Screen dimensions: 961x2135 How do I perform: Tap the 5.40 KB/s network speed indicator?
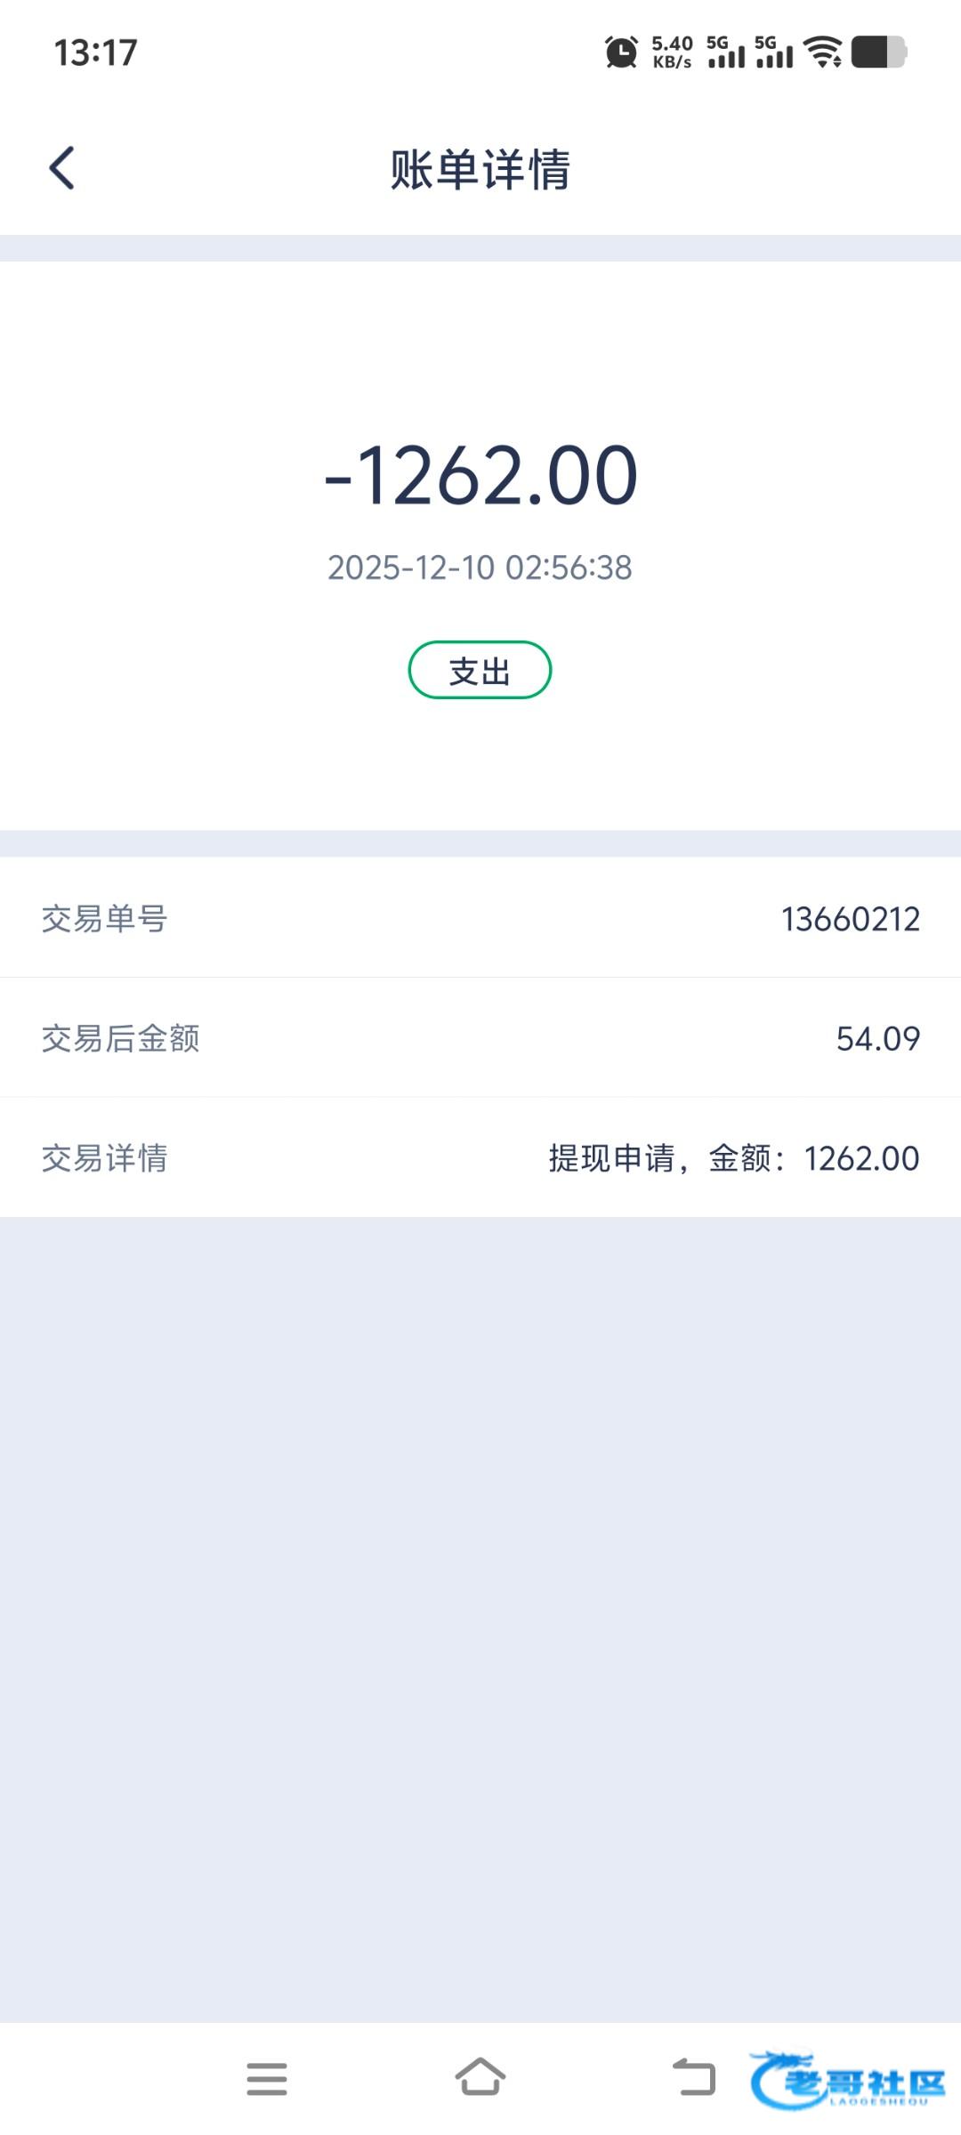click(x=672, y=52)
